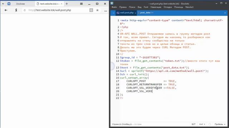Mute the browser tab audio icon
Image resolution: width=229 pixels, height=128 pixels.
tap(3, 4)
